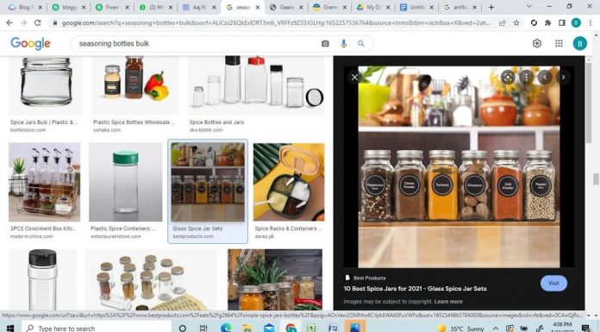Search by image with the camera icon
This screenshot has height=332, width=600.
[325, 44]
